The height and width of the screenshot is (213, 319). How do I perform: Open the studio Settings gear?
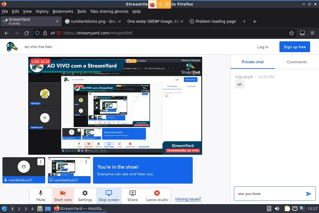click(x=85, y=196)
